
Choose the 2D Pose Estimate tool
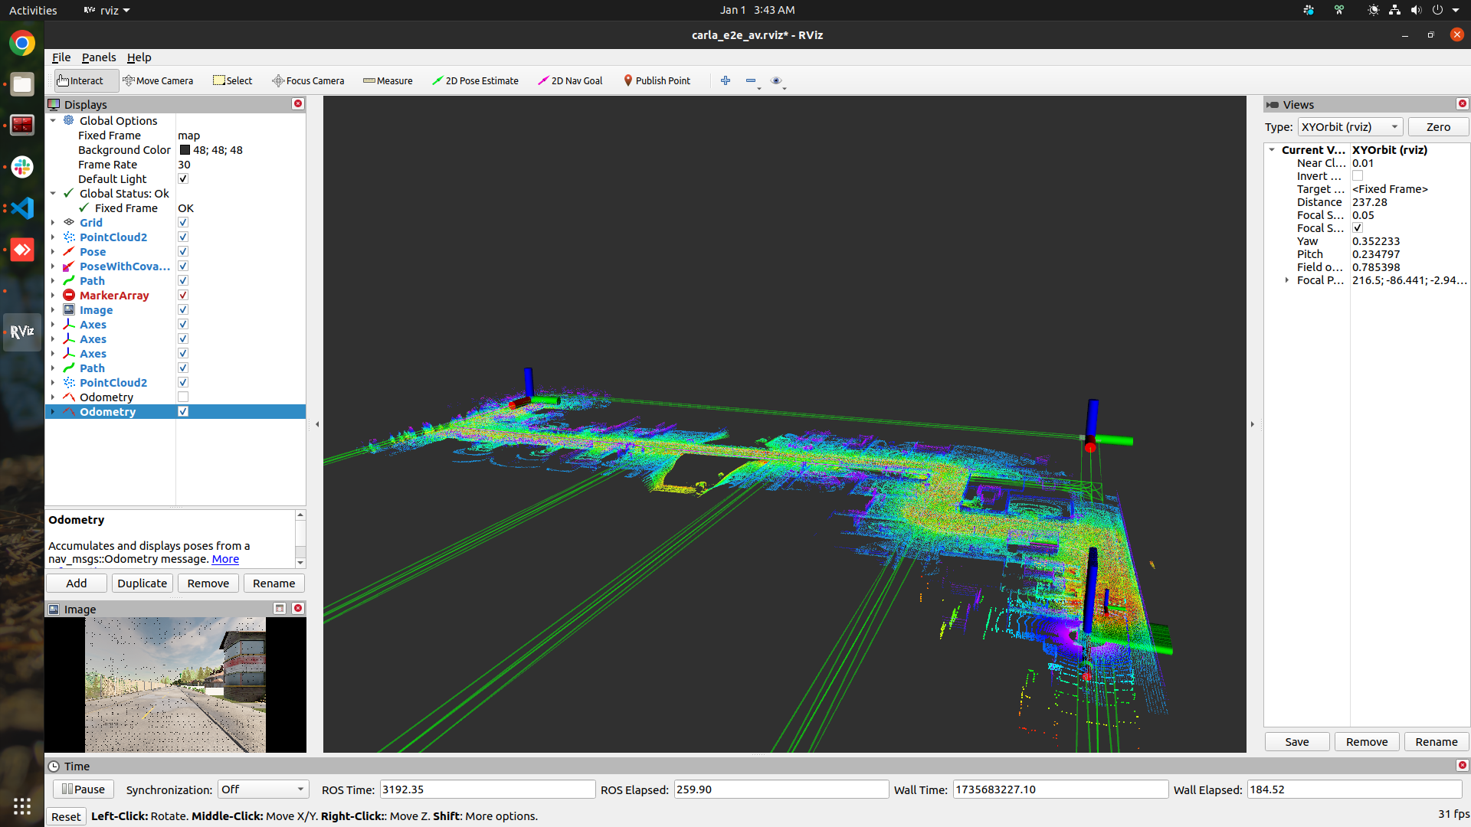(475, 80)
